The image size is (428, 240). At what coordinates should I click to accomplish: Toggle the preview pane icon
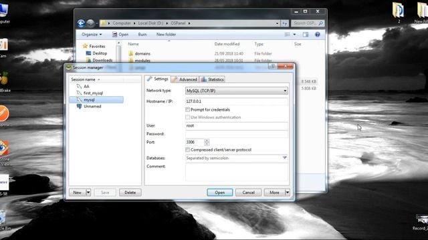coord(306,35)
